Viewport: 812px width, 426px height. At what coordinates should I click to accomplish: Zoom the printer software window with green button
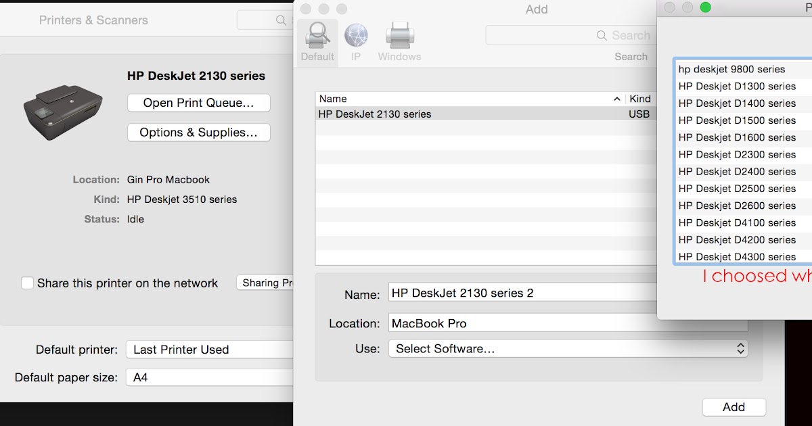(705, 7)
